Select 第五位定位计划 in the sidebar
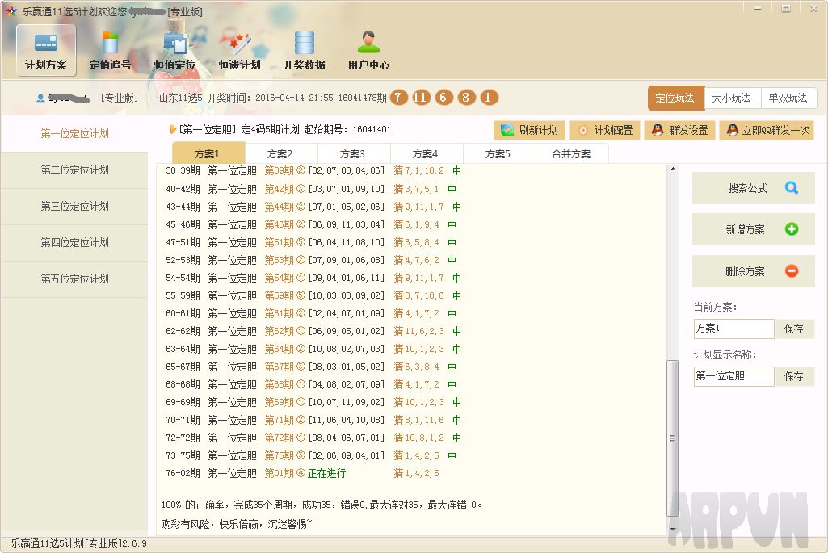 coord(74,279)
